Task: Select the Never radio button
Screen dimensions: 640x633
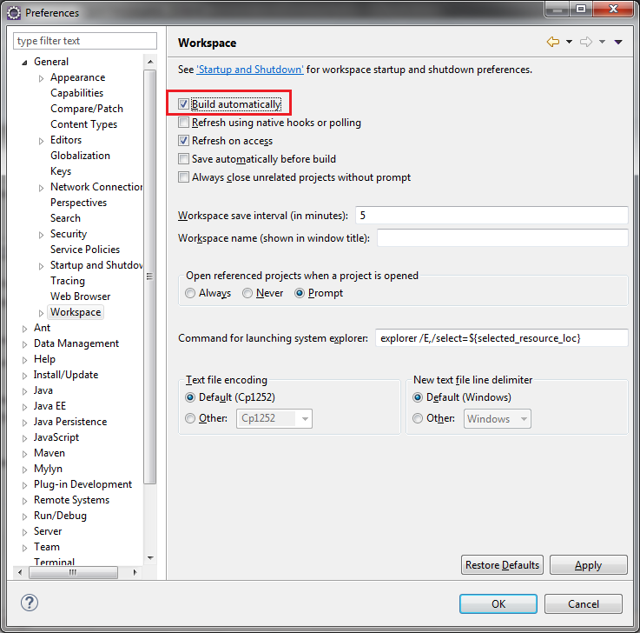Action: click(247, 293)
